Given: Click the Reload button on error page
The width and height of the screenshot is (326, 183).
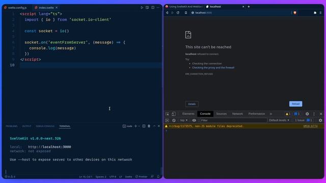Looking at the screenshot, I should pos(295,104).
